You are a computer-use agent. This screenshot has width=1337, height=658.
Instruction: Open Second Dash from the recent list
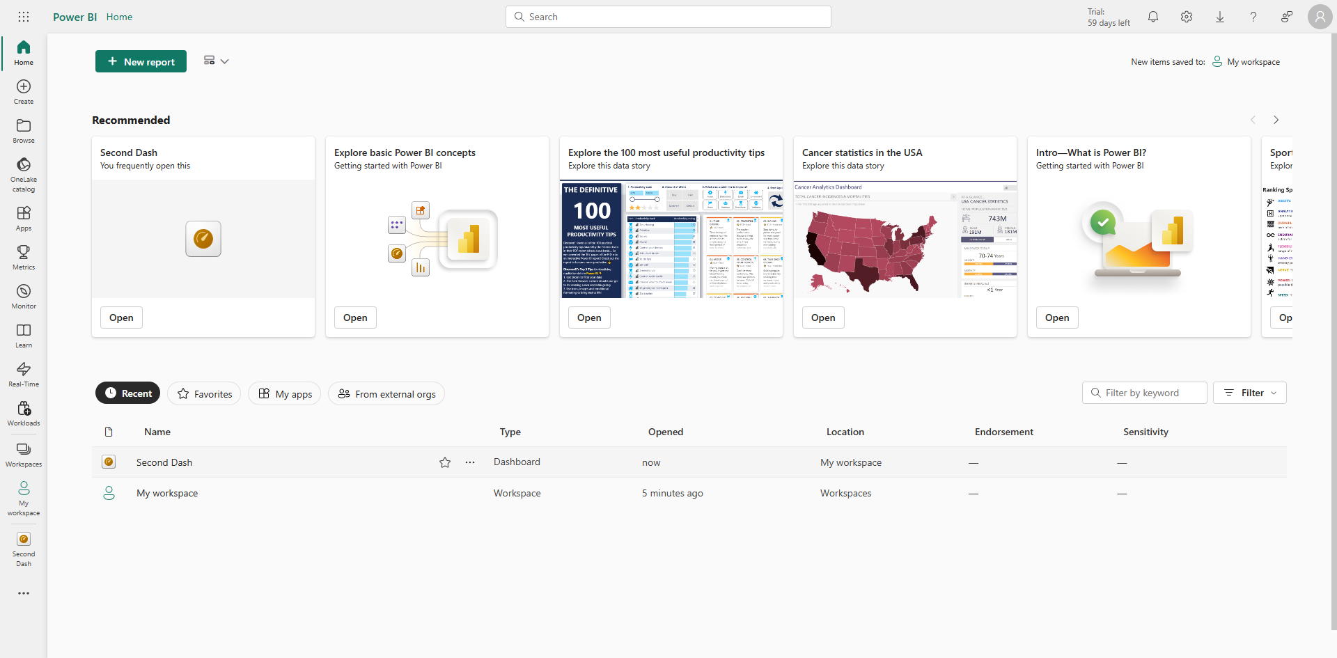click(164, 462)
